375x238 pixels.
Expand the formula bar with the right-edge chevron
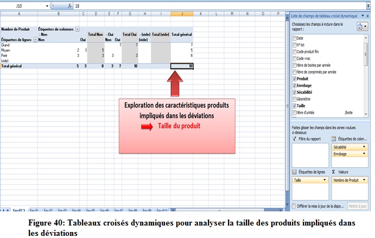pyautogui.click(x=368, y=6)
